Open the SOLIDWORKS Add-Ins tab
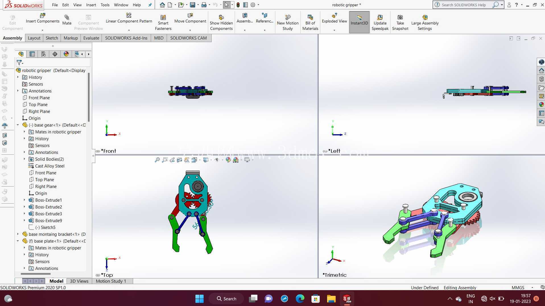This screenshot has width=545, height=306. point(126,38)
